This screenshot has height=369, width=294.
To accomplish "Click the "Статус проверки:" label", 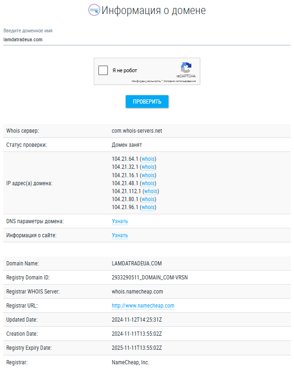I will [x=26, y=145].
